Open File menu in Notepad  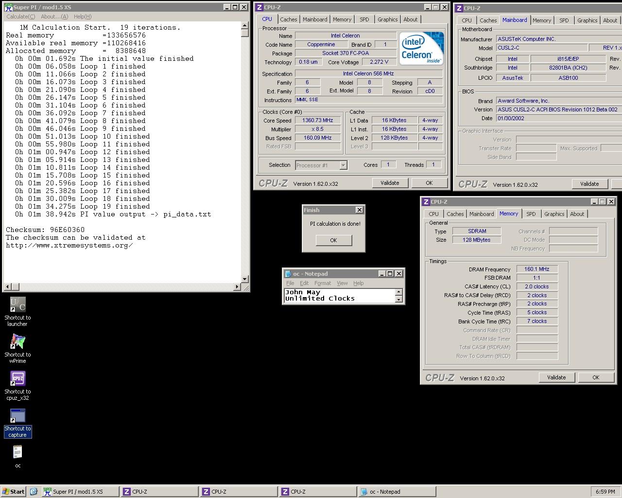290,283
